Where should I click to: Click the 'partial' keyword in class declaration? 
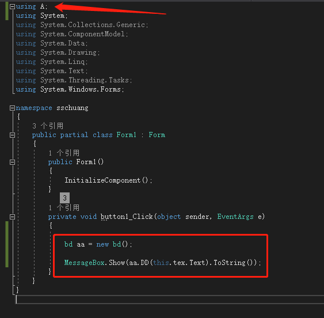click(x=74, y=135)
